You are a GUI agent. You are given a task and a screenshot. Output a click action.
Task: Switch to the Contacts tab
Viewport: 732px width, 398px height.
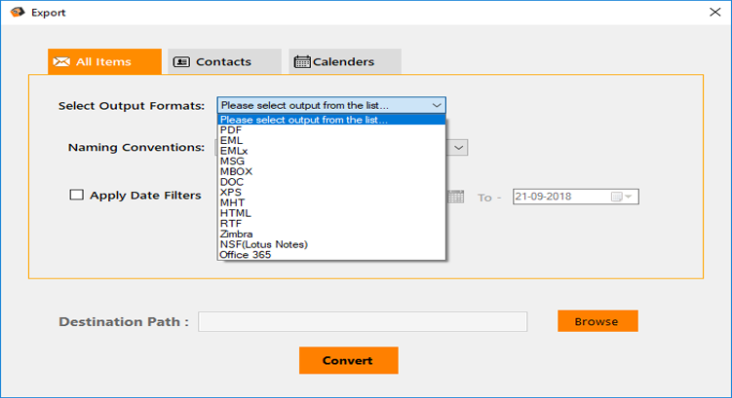click(223, 62)
